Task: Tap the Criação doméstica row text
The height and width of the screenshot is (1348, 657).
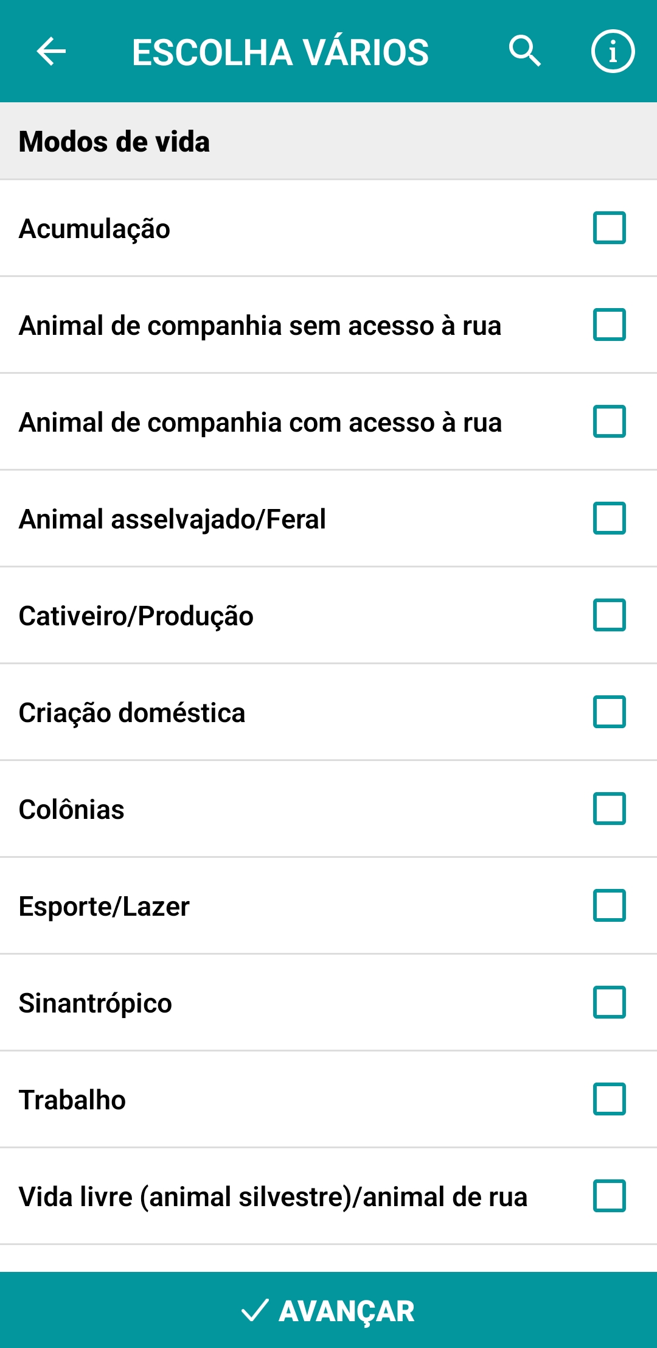Action: 132,713
